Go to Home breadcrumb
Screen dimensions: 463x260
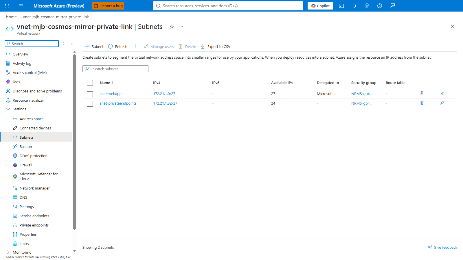tap(11, 17)
